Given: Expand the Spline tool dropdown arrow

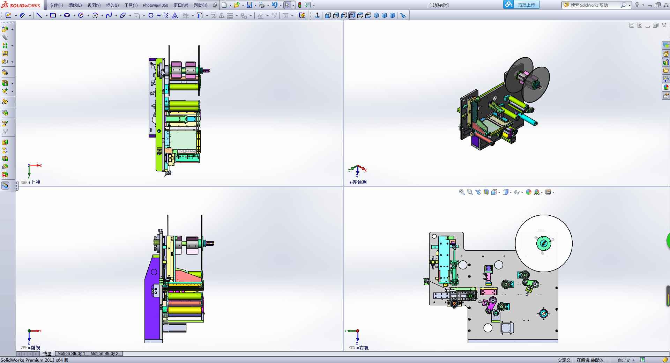Looking at the screenshot, I should [x=116, y=16].
